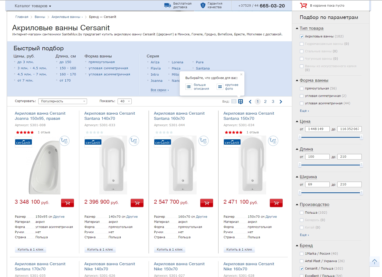Go to next page arrow
This screenshot has height=277, width=382.
tap(281, 102)
